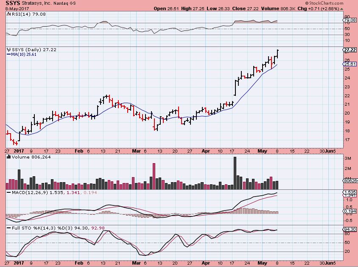Click the MA(10) blue line legend marker
Viewport: 358px width, 268px height.
pos(8,55)
